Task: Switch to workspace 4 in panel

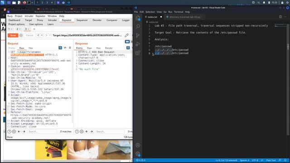Action: pos(52,3)
